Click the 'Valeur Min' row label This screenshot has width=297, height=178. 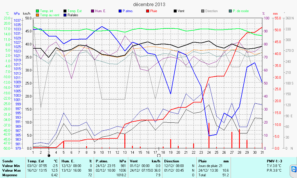[11, 166]
